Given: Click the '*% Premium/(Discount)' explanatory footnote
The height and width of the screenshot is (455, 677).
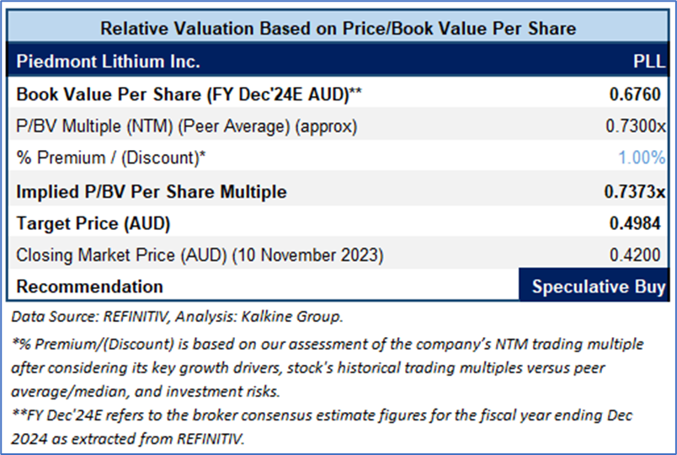Looking at the screenshot, I should point(328,368).
